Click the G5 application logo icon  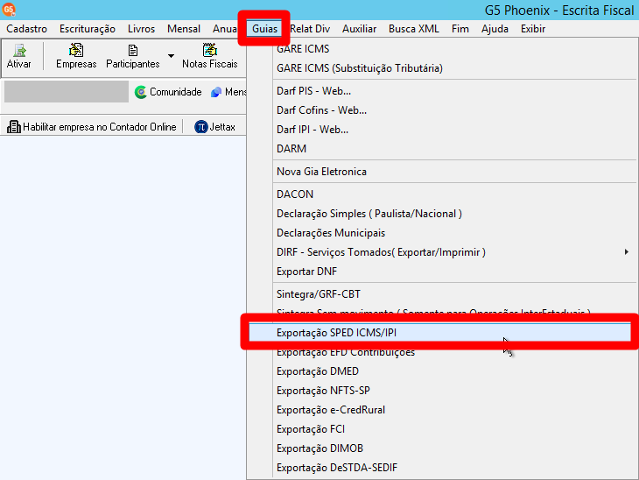(x=9, y=10)
